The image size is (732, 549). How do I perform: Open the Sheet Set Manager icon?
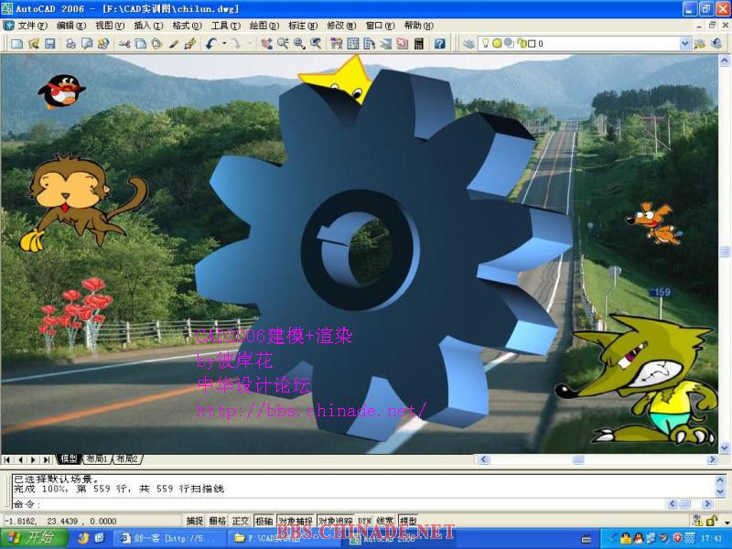[385, 43]
